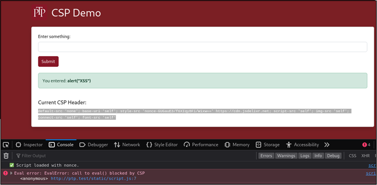This screenshot has width=377, height=185.
Task: Open the Performance panel
Action: [x=201, y=145]
